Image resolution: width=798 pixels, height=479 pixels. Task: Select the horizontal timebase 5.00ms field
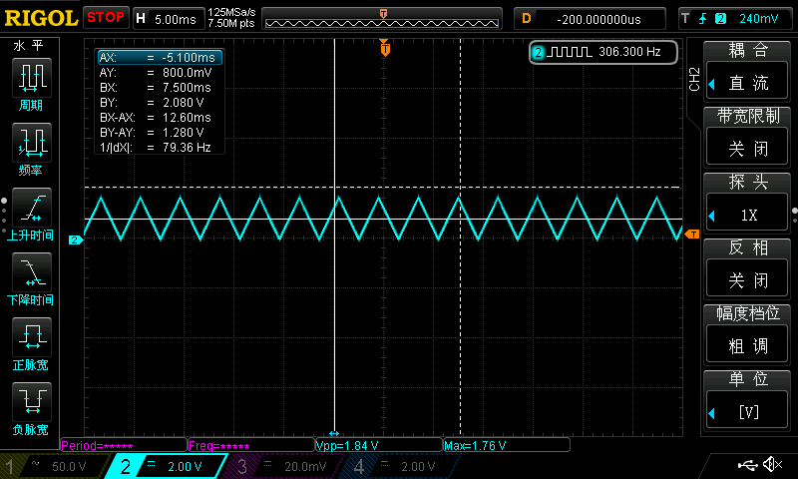(x=169, y=19)
